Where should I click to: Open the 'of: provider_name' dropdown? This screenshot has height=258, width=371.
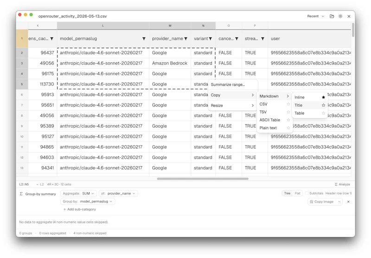(118, 193)
